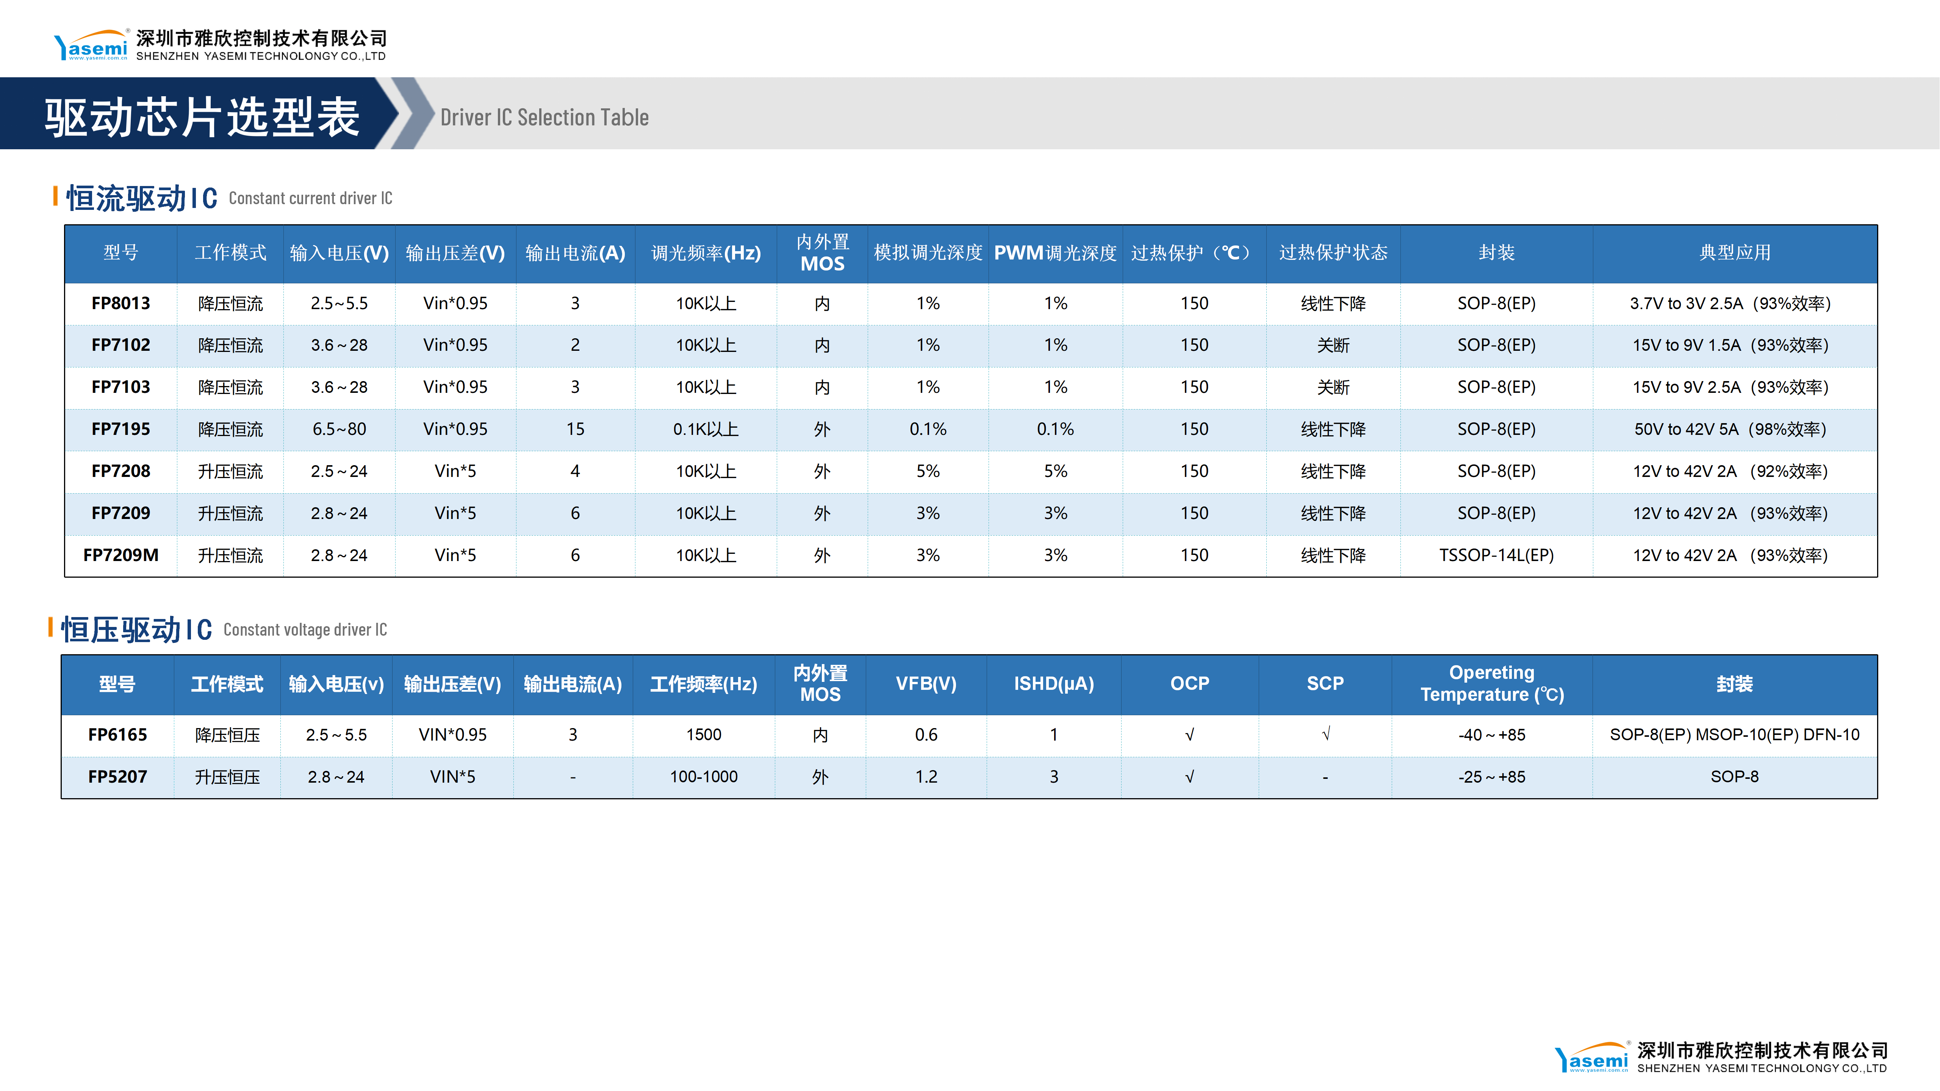
Task: Click the ISHD(μA) column header
Action: [1054, 684]
